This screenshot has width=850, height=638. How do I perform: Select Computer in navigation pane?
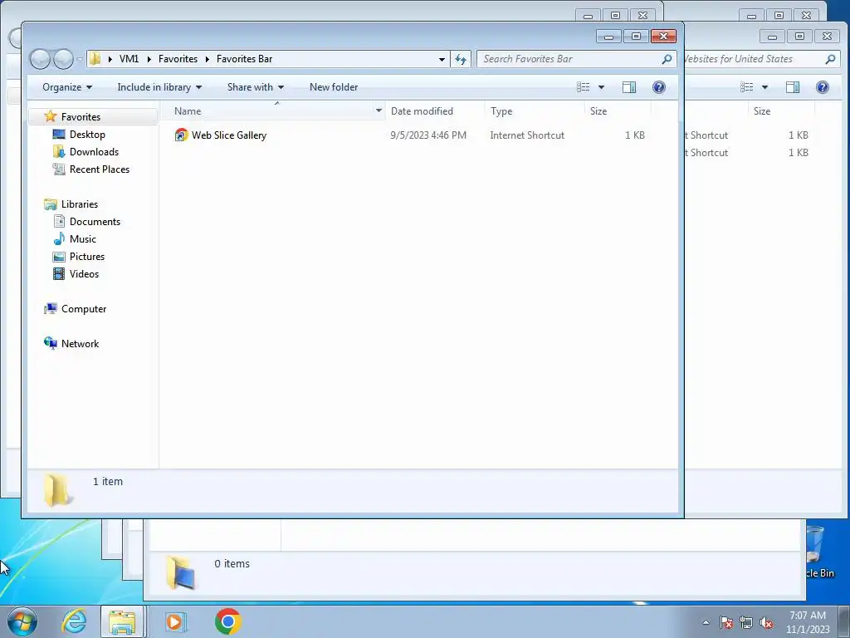(x=84, y=309)
